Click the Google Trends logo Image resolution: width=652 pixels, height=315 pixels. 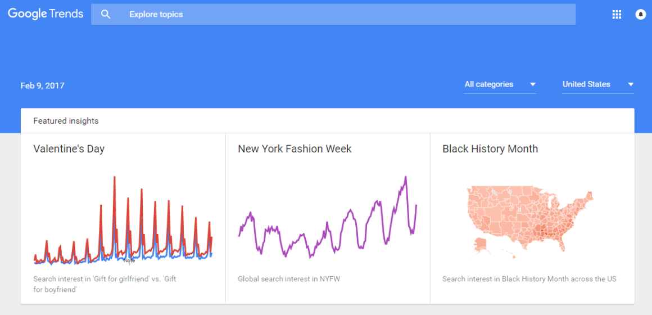pyautogui.click(x=46, y=13)
